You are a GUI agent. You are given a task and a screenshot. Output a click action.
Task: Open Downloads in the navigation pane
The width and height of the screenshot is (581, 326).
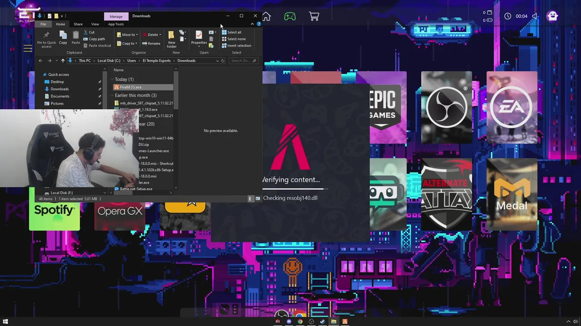(x=59, y=89)
